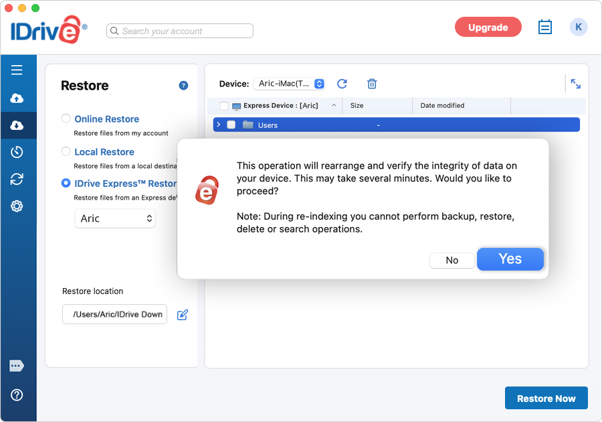Open the K profile avatar
The width and height of the screenshot is (602, 422).
[x=578, y=27]
